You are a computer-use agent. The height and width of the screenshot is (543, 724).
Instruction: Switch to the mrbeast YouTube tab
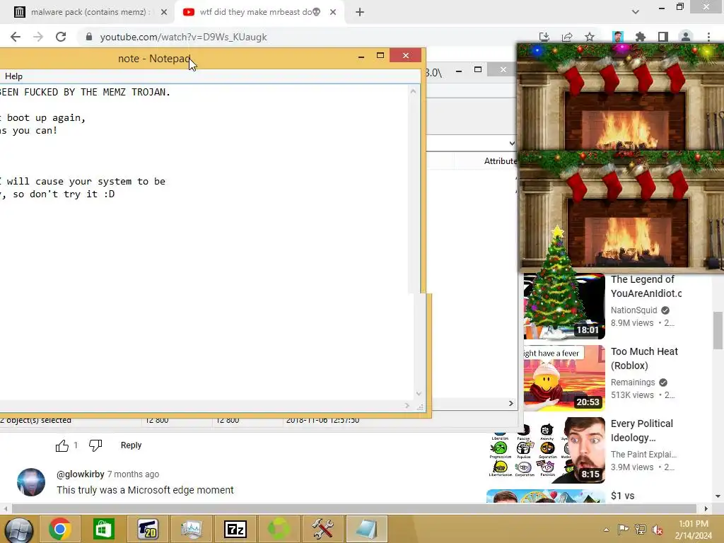pos(259,12)
